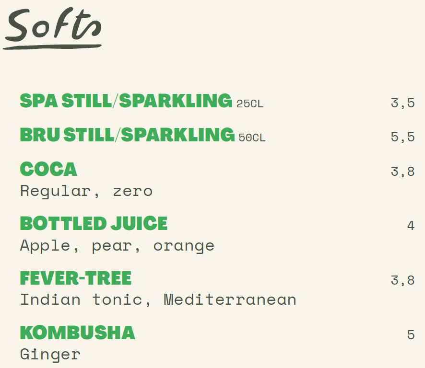Click the Softs section heading

point(53,24)
